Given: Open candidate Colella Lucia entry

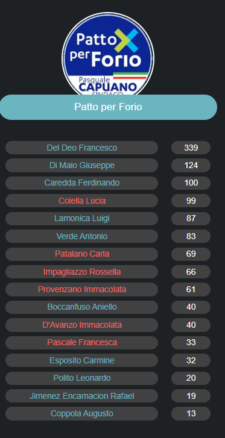Looking at the screenshot, I should pyautogui.click(x=81, y=201).
